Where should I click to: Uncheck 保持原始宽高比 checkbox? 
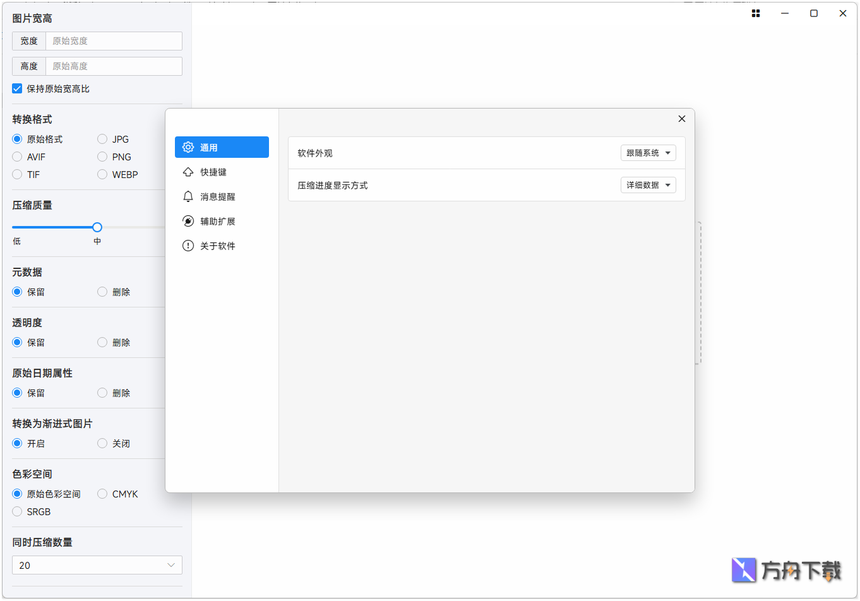pos(17,88)
